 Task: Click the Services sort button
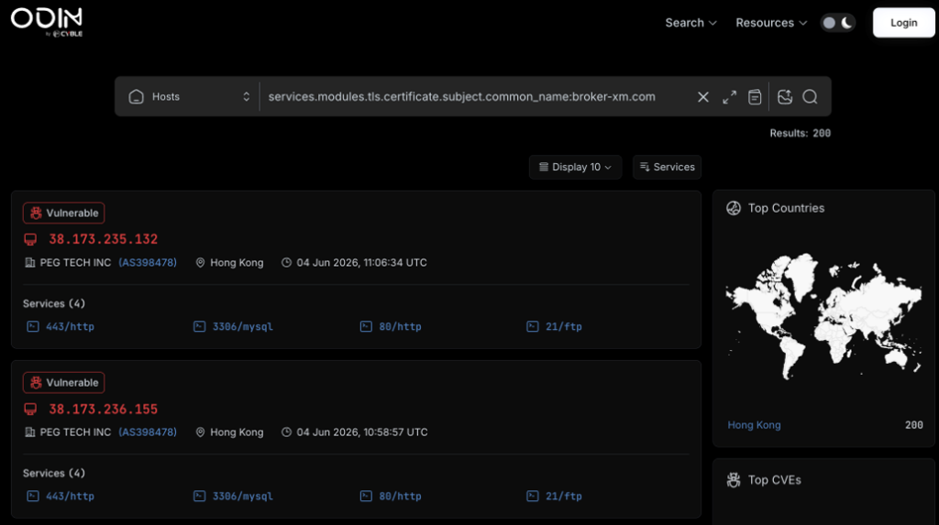(667, 167)
